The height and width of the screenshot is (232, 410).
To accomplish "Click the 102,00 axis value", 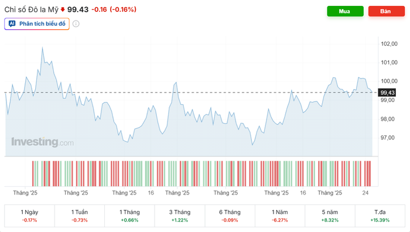I will (x=389, y=44).
